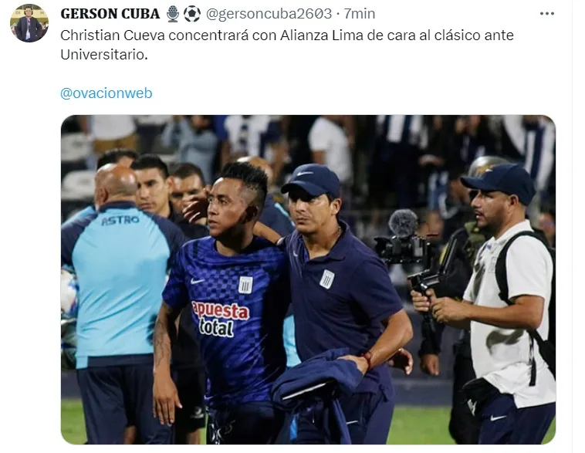
Task: Click the soccer ball emoji beside the name
Action: click(191, 14)
